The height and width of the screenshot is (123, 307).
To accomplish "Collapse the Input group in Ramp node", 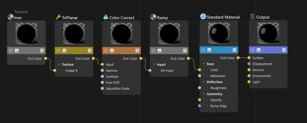I will (154, 64).
